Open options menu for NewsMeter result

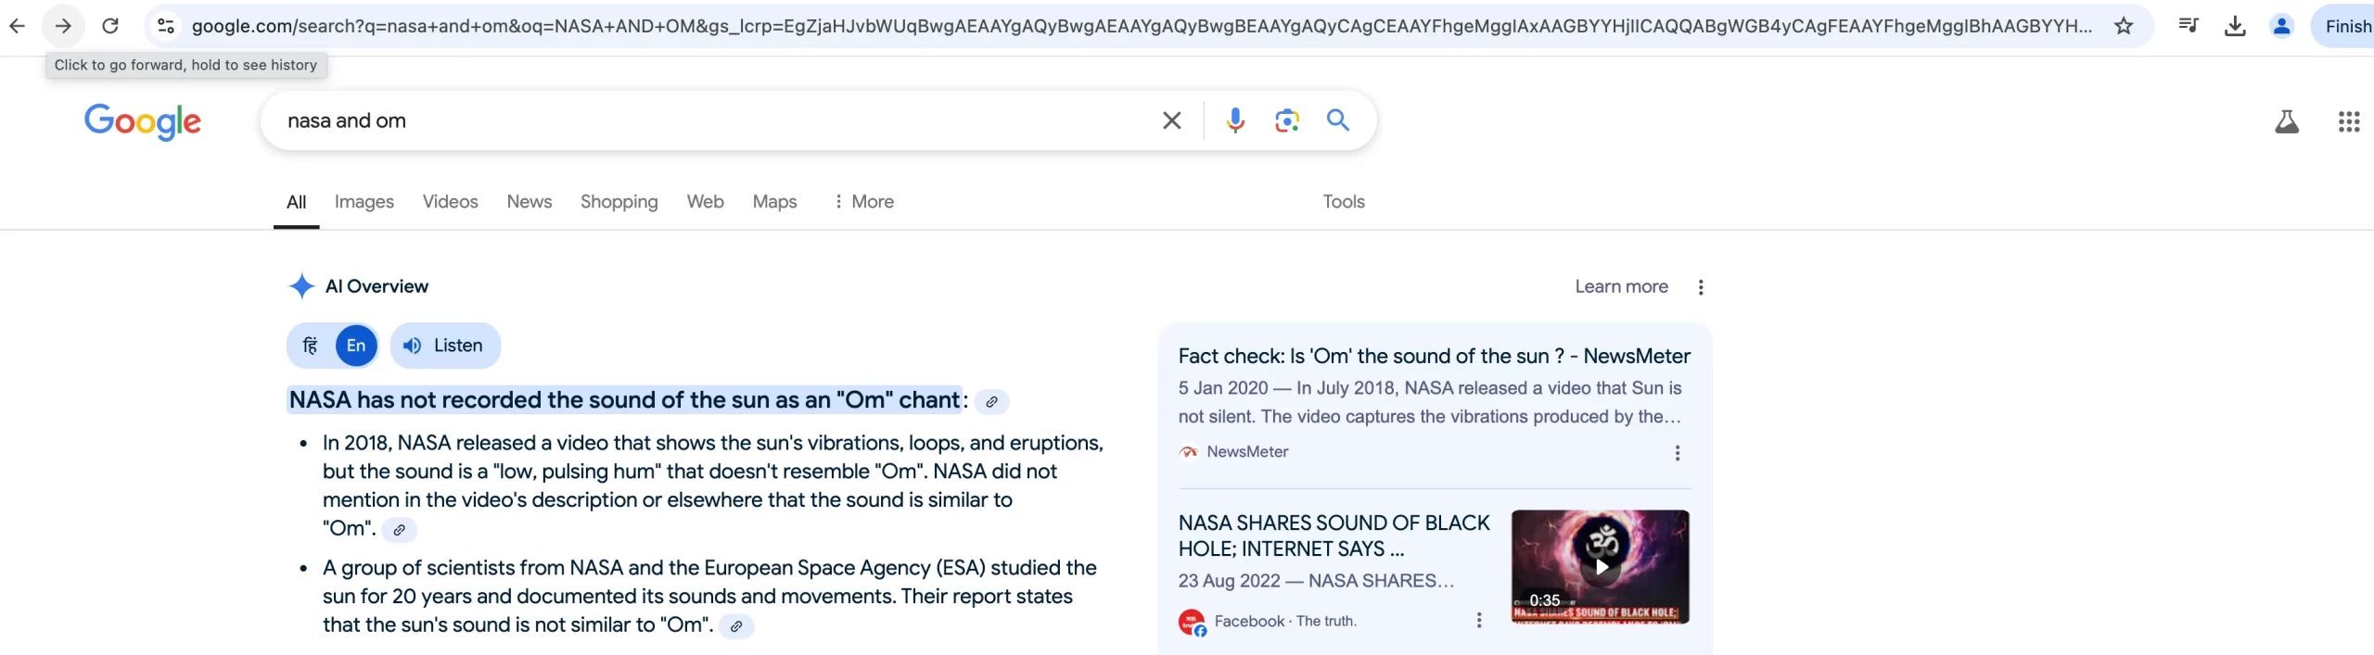[x=1677, y=453]
